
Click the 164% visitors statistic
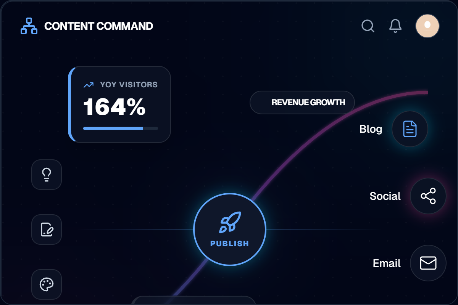[x=114, y=107]
